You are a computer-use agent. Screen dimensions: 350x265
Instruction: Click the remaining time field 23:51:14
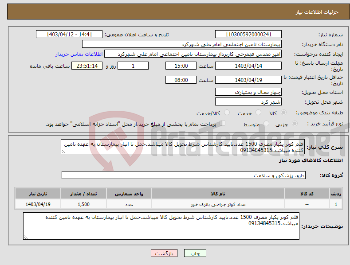click(87, 66)
